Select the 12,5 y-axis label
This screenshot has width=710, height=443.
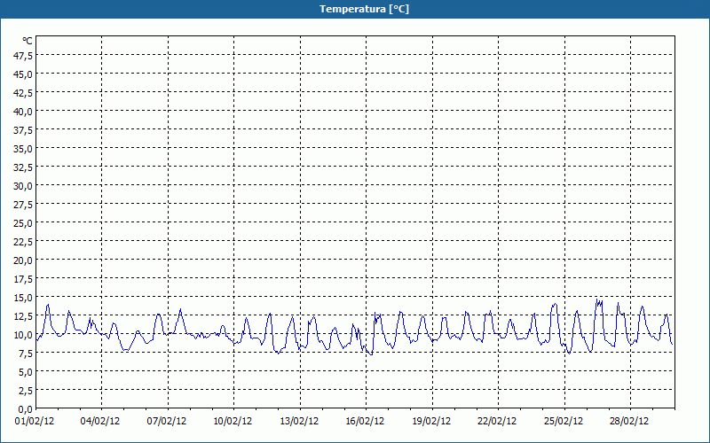pos(23,316)
